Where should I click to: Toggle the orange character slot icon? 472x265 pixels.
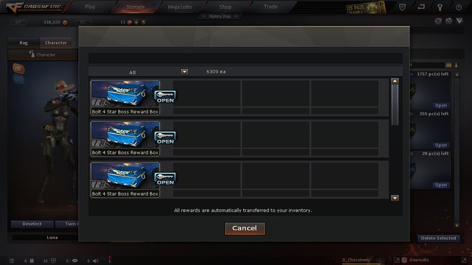click(19, 69)
